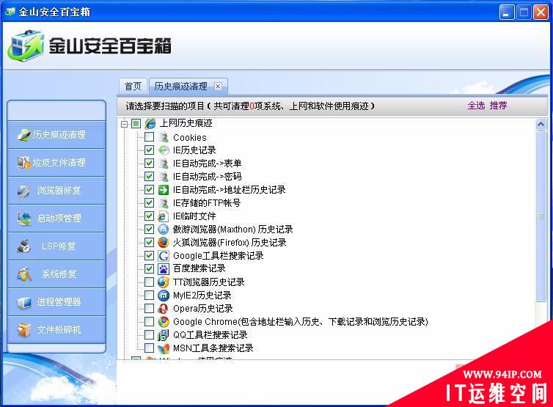The height and width of the screenshot is (407, 553).
Task: Uncheck IE自动完成->表单 checkbox
Action: click(149, 164)
